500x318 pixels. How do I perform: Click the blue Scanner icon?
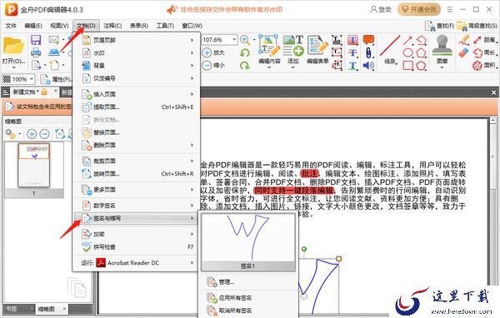(53, 52)
